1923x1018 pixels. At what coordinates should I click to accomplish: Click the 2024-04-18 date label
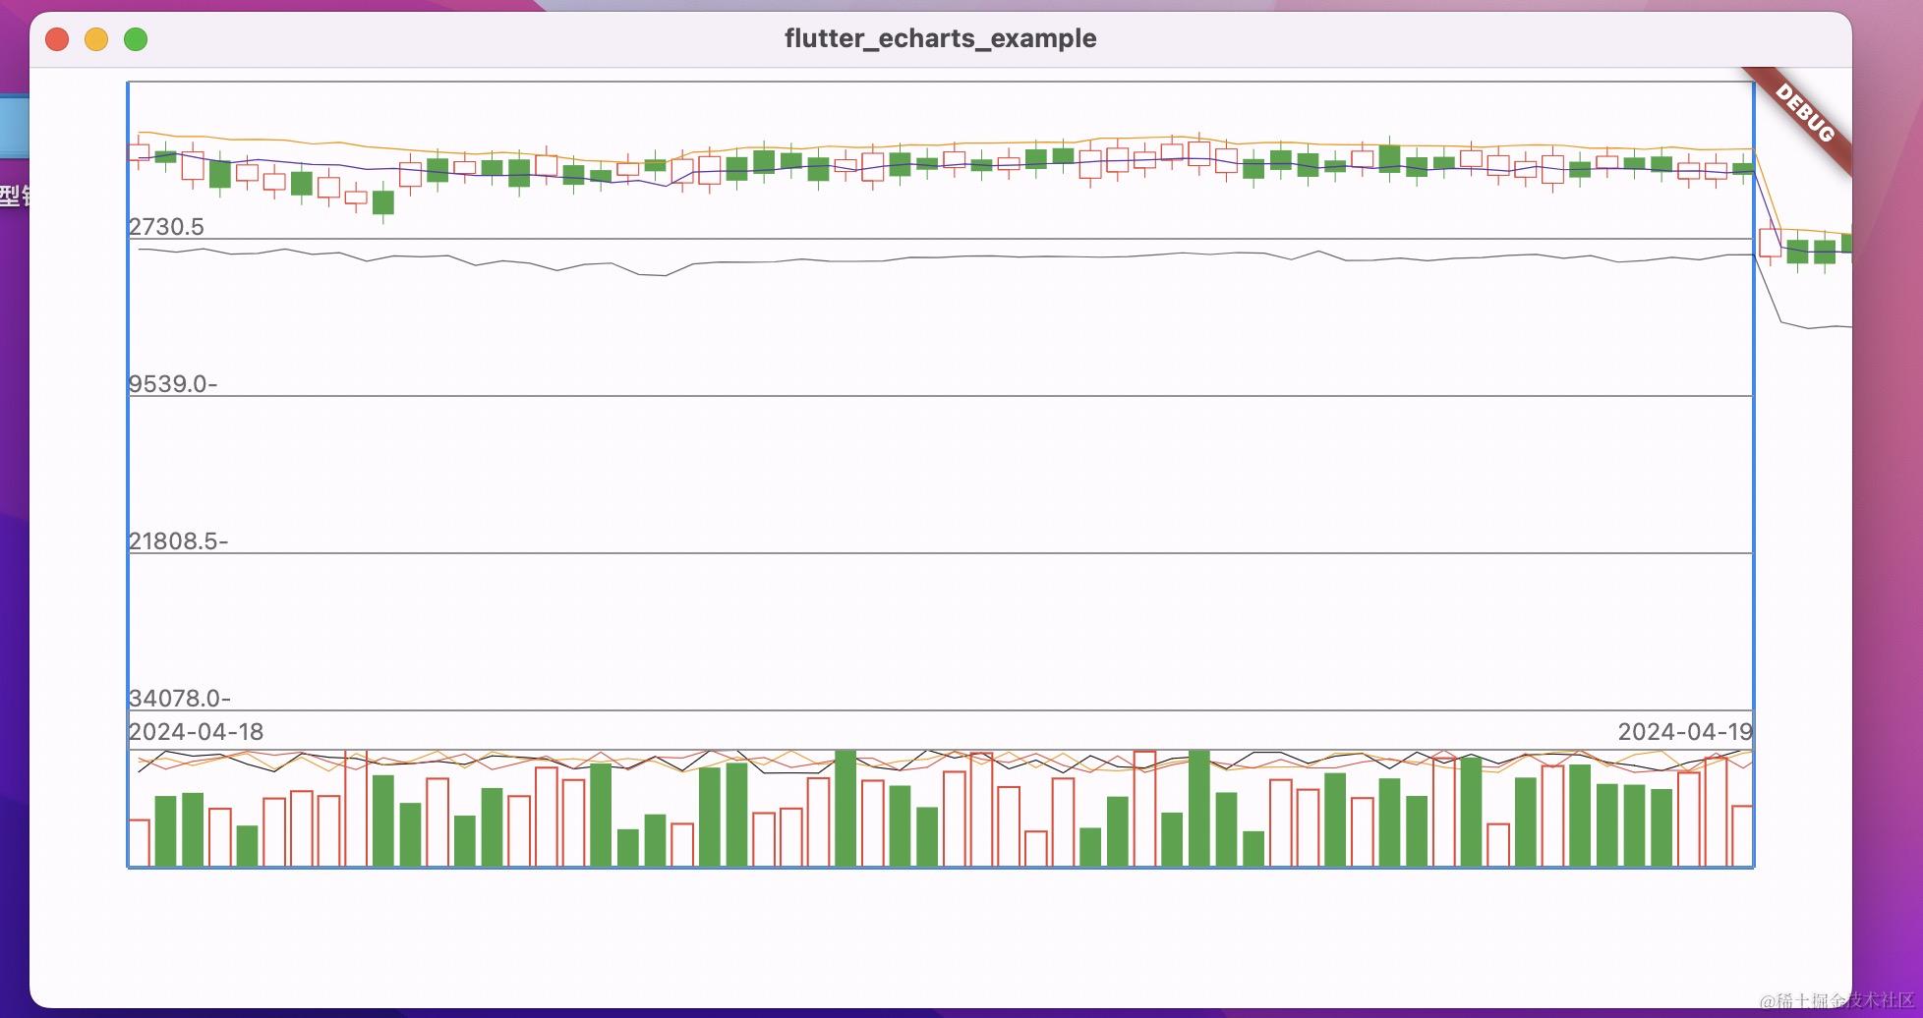click(x=196, y=732)
